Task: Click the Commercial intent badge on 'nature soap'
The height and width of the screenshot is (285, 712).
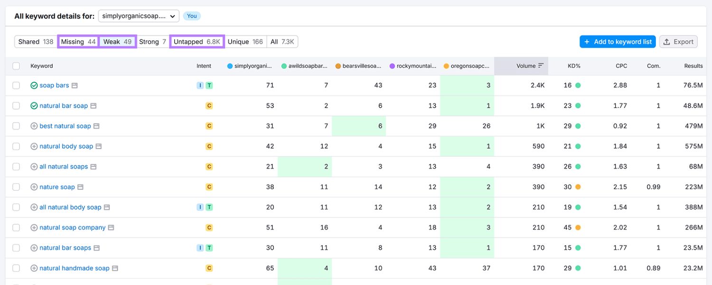Action: click(x=209, y=187)
